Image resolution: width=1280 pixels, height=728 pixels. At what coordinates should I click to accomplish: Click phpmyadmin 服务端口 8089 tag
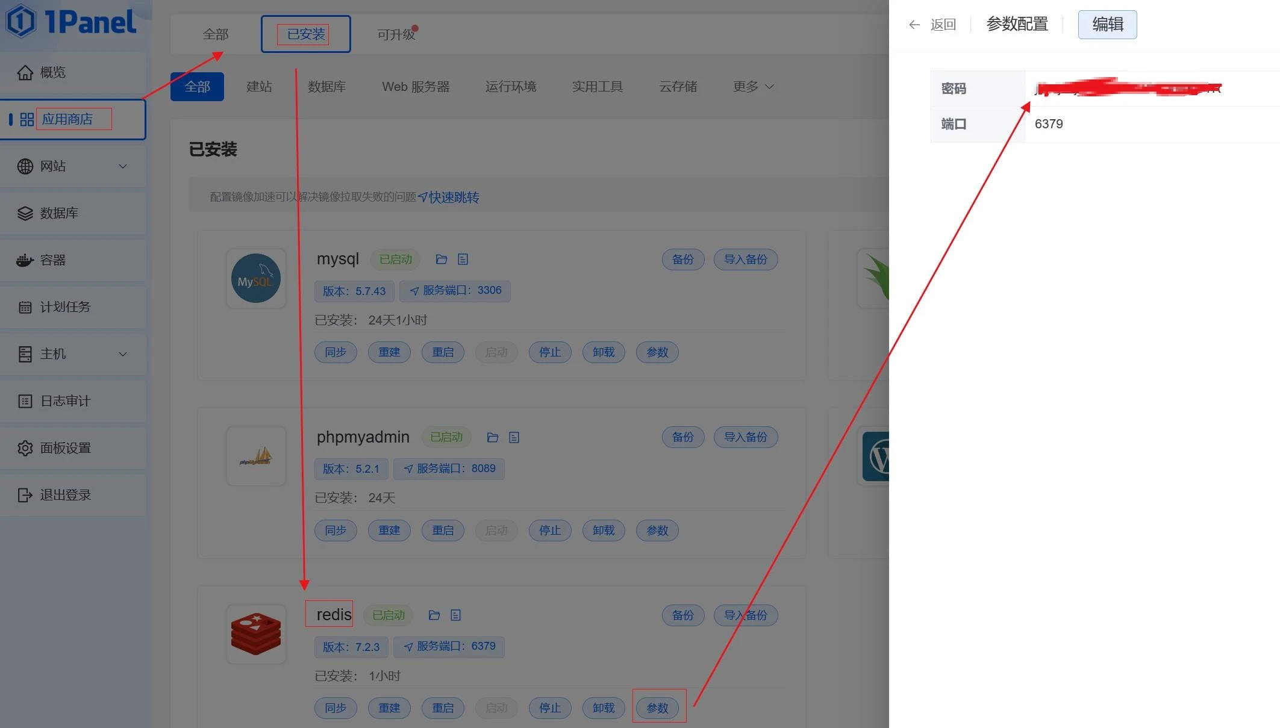[449, 469]
